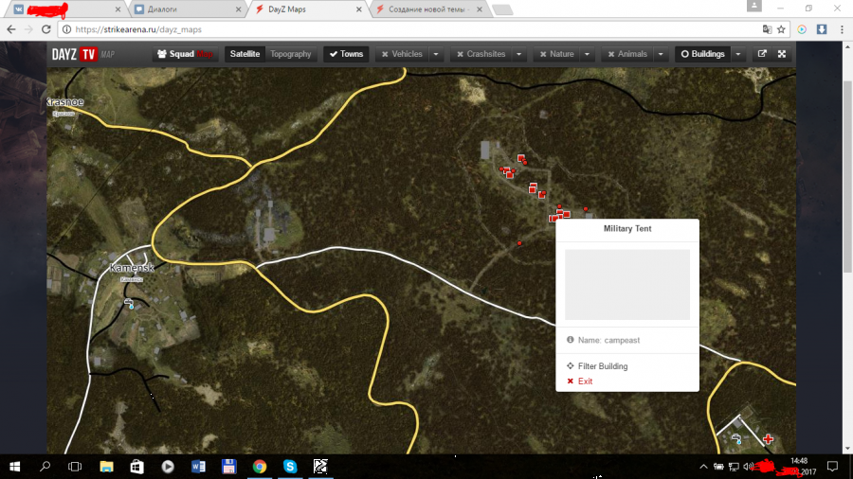Click the Kamensk town label
The image size is (853, 479).
(132, 268)
